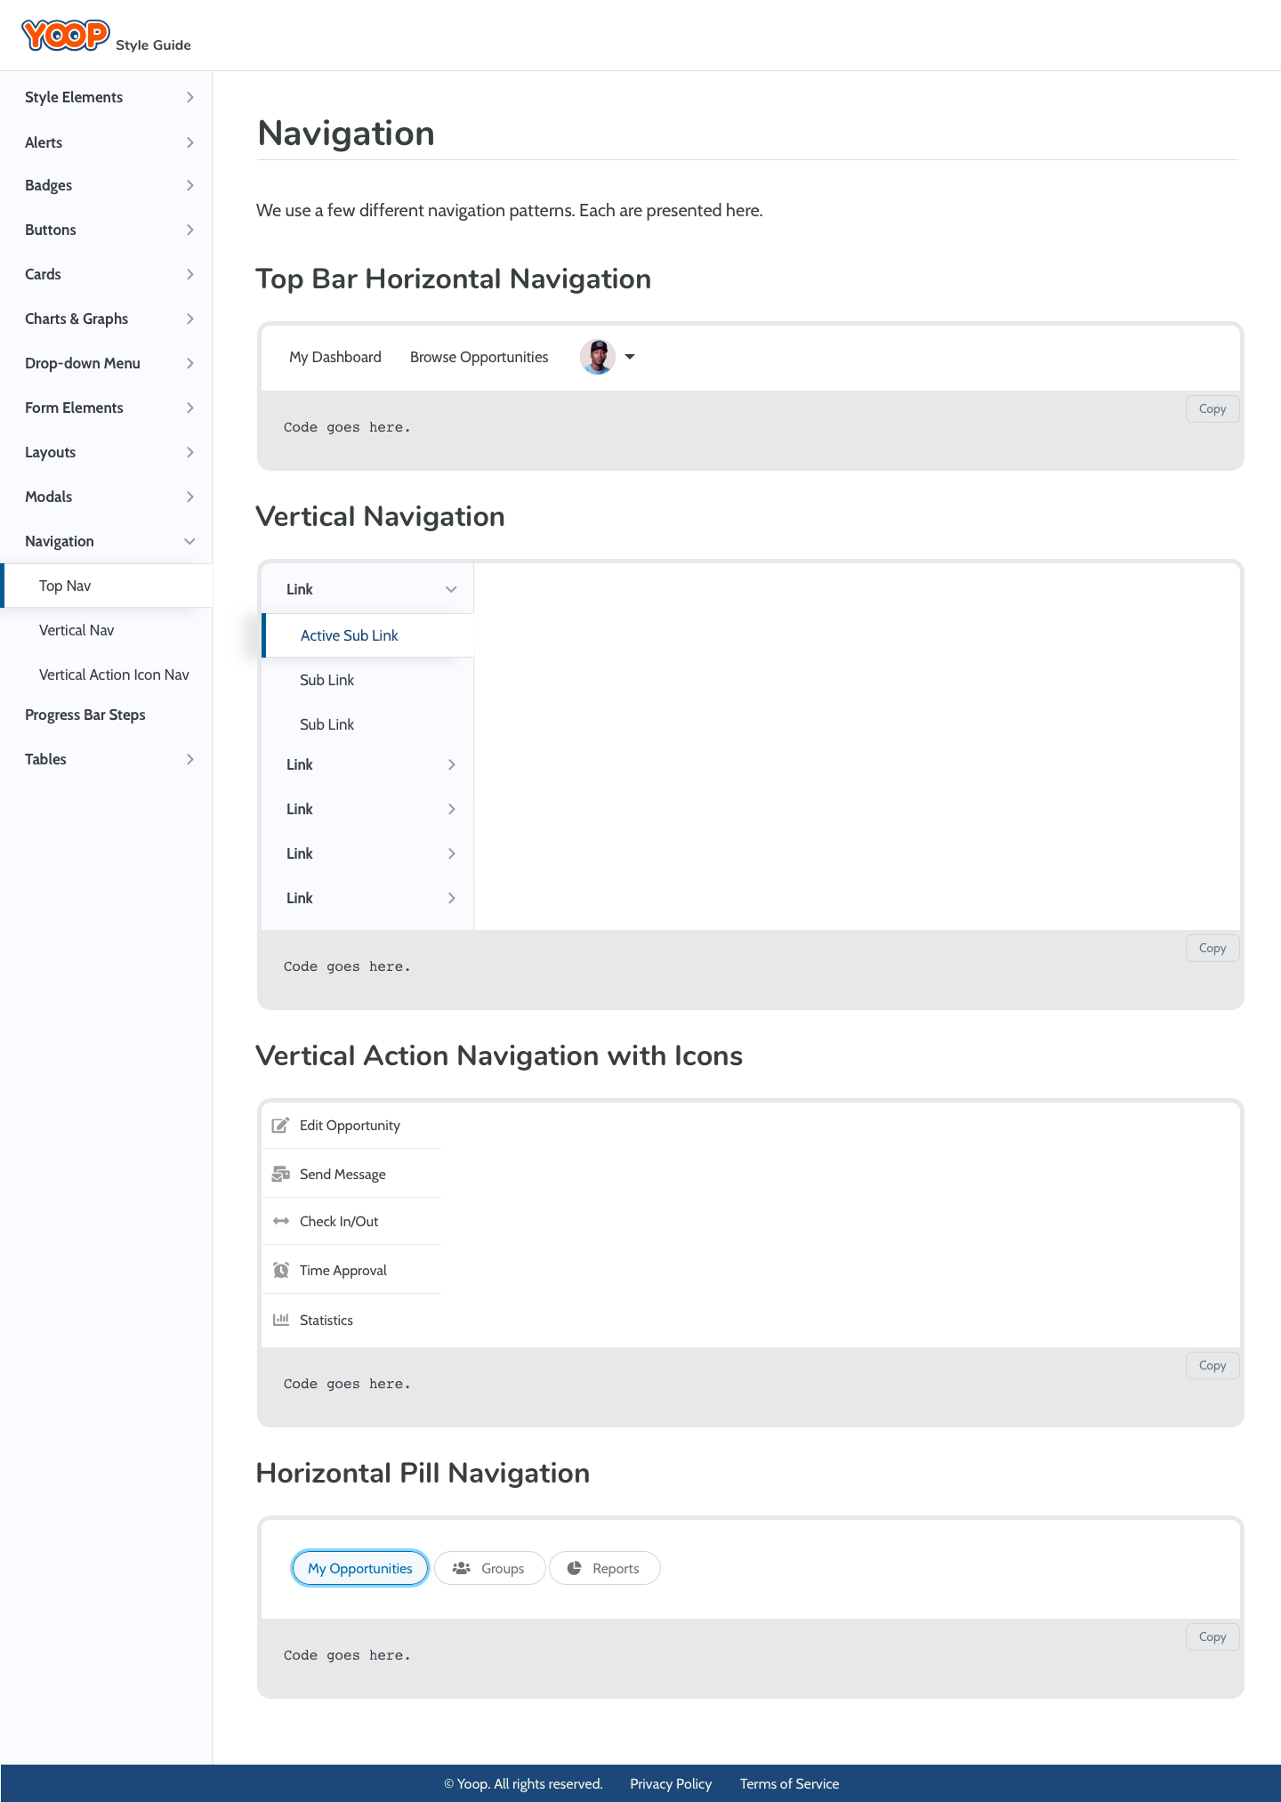This screenshot has width=1281, height=1802.
Task: Click the Check In/Out arrows icon
Action: (280, 1221)
